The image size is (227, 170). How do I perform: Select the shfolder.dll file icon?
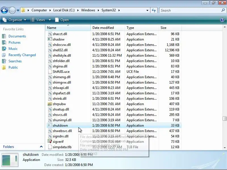pos(50,61)
